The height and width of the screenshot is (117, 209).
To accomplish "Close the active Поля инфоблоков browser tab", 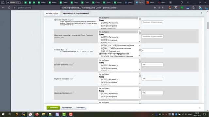I will pyautogui.click(x=143, y=2).
